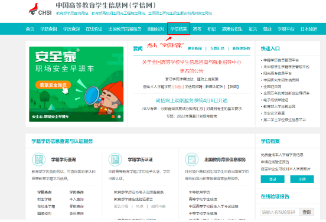Open the 就业 nav item

point(268,29)
